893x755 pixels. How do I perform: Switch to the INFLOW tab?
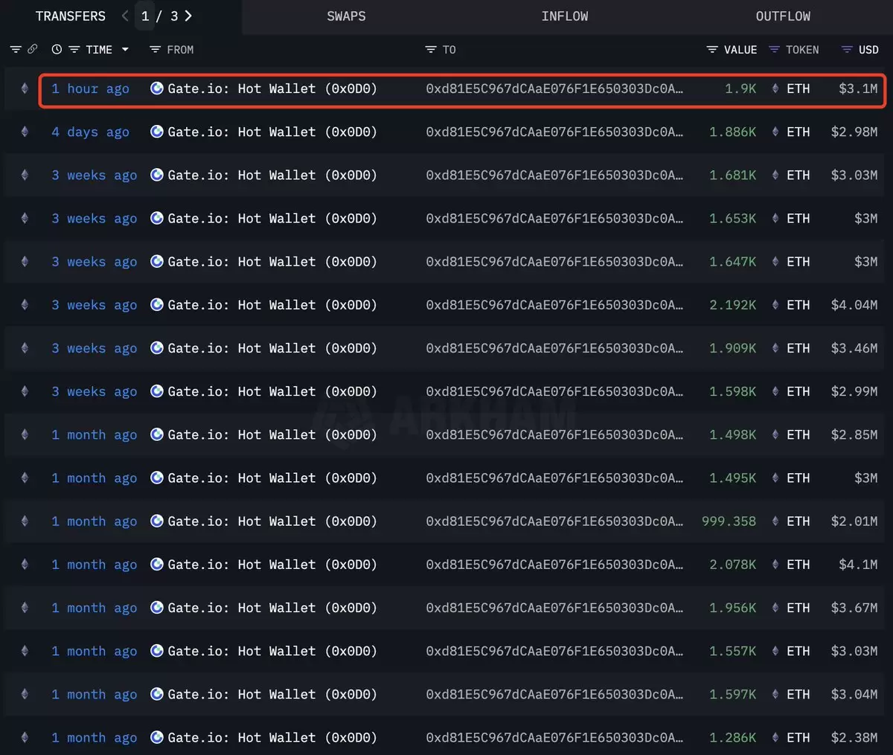tap(565, 16)
